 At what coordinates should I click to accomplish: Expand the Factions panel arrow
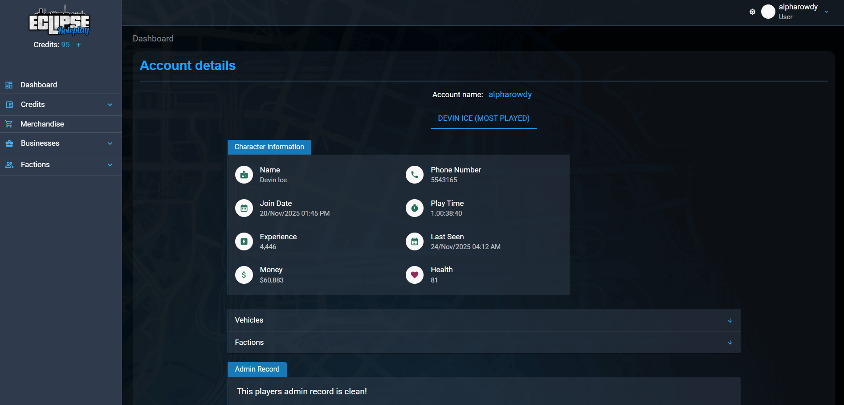tap(730, 343)
